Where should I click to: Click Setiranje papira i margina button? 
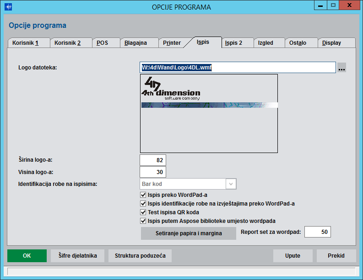pos(189,233)
